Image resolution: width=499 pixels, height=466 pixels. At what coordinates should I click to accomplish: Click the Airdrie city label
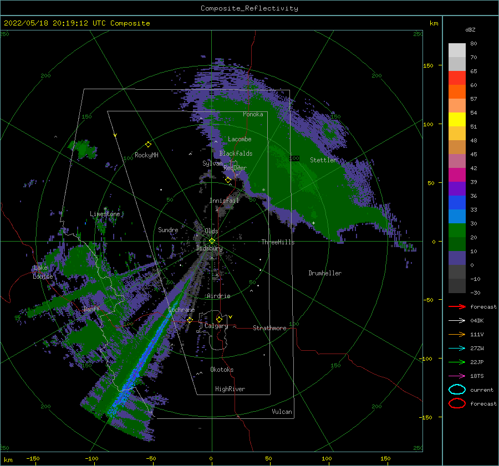pos(218,296)
